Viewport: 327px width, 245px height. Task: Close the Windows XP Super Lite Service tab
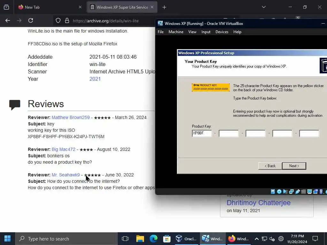[152, 7]
